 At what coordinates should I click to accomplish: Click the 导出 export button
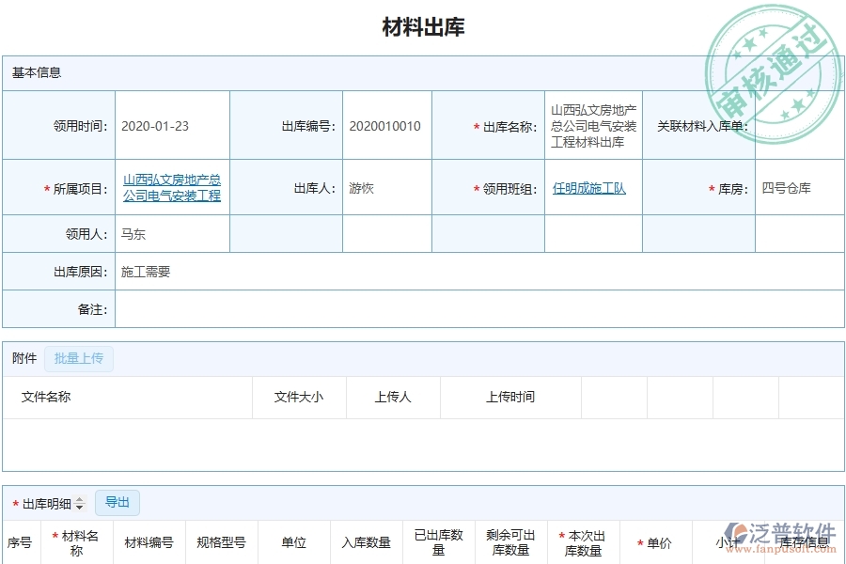pos(117,503)
